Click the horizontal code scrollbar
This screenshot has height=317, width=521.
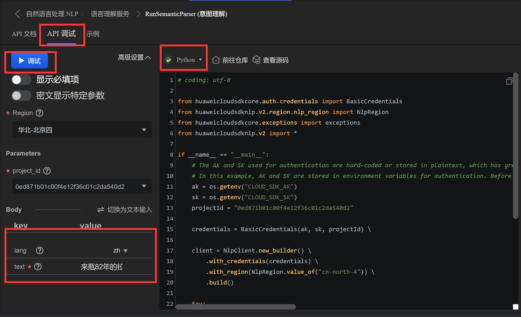tap(235, 307)
